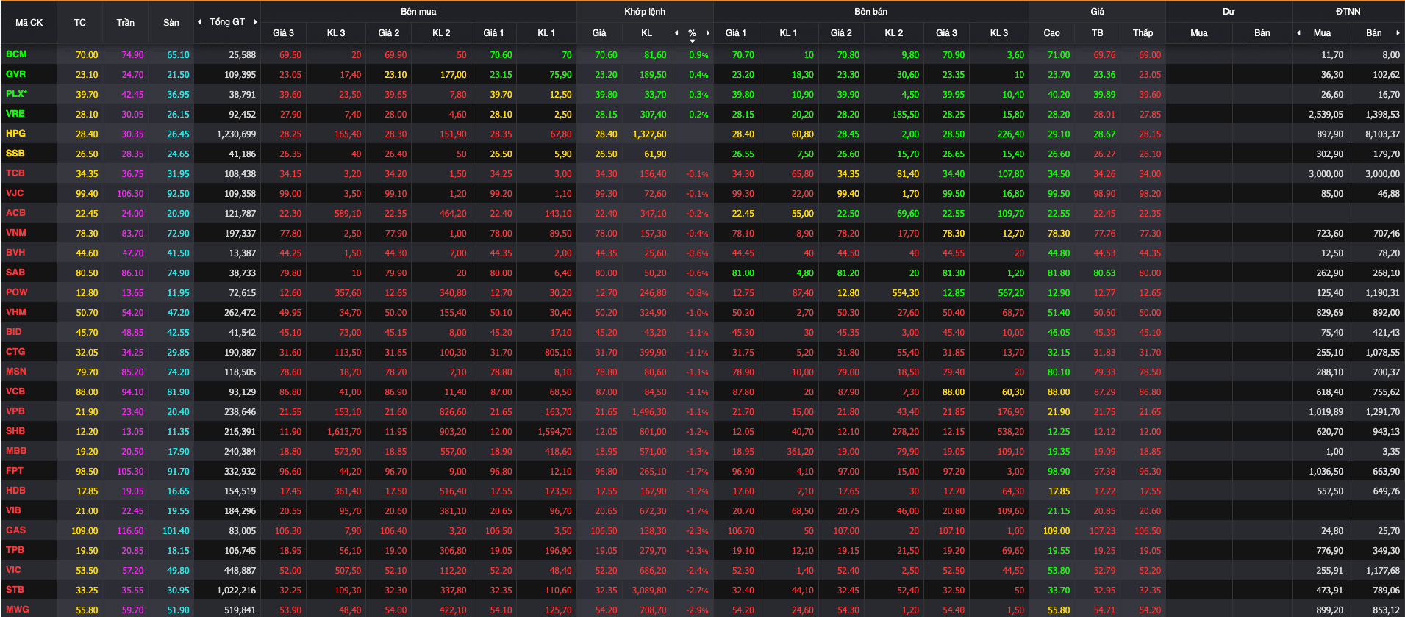1405x617 pixels.
Task: Click GAS floor price 101.40
Action: click(x=176, y=531)
